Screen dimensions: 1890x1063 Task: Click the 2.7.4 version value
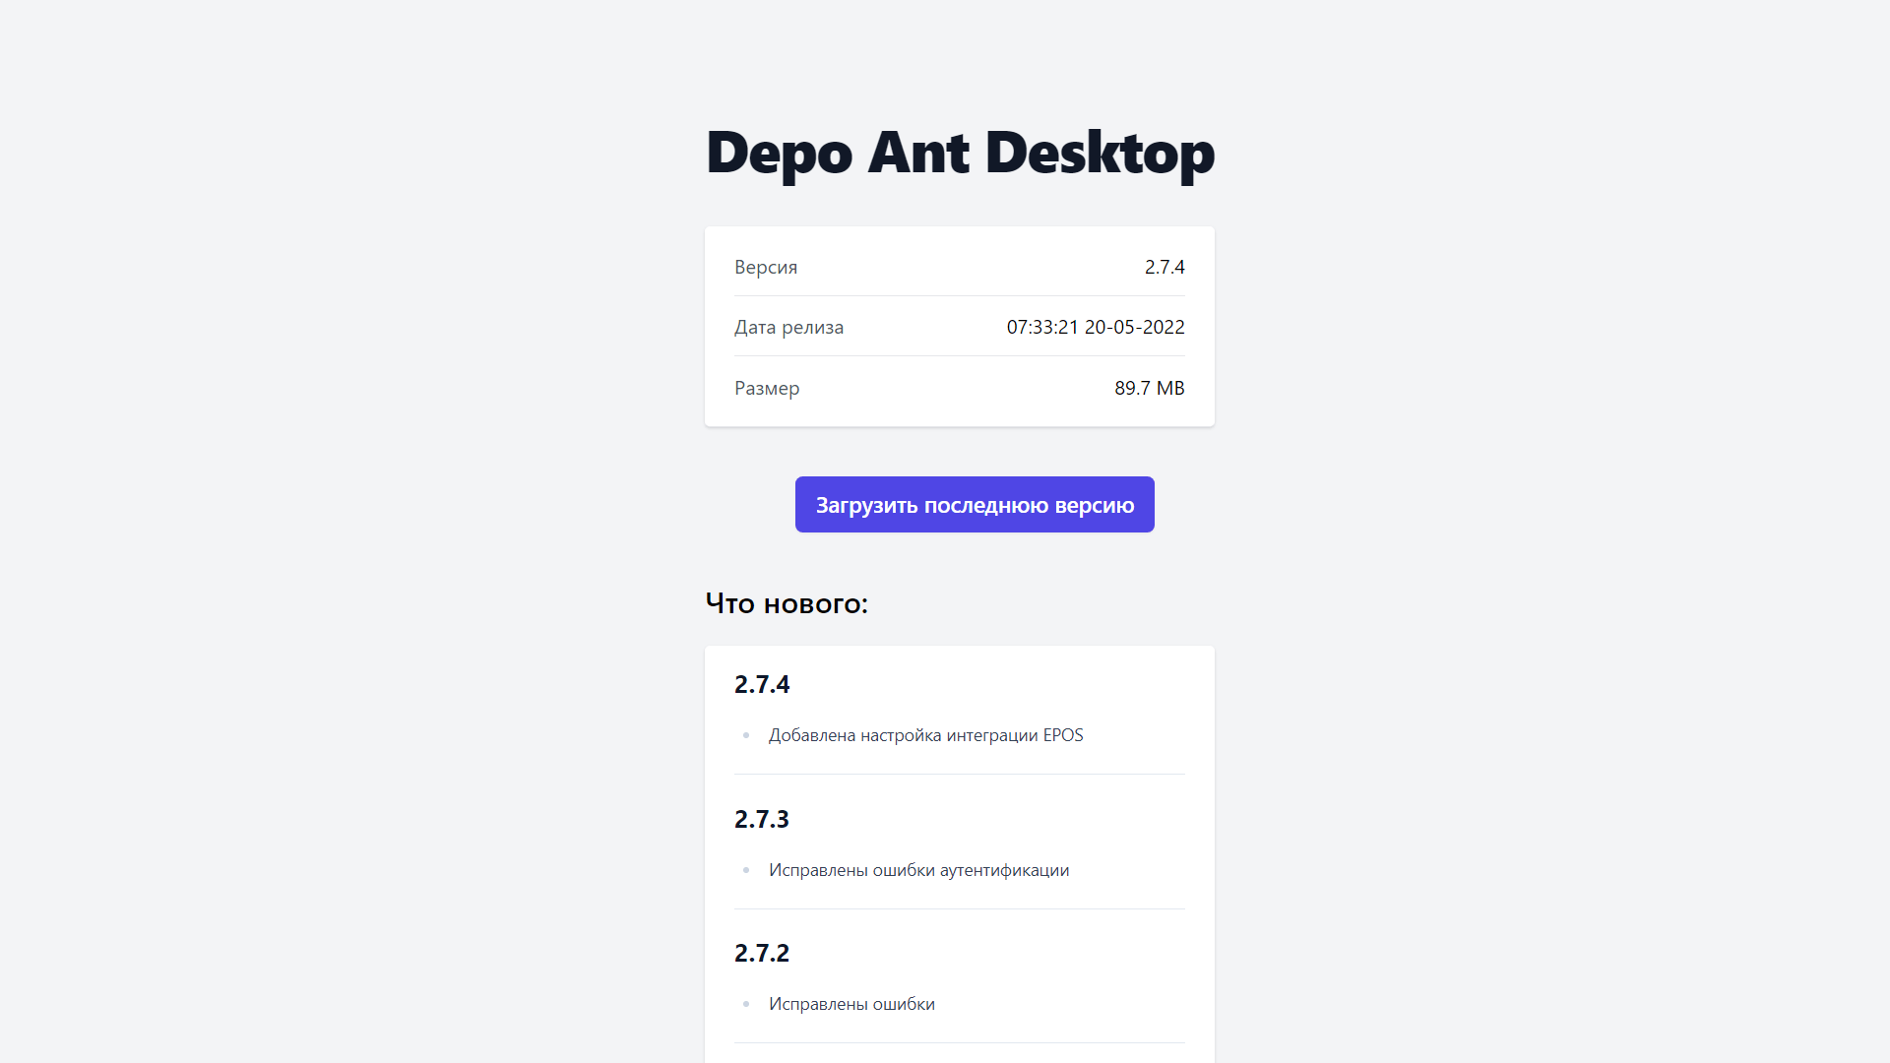coord(1164,267)
